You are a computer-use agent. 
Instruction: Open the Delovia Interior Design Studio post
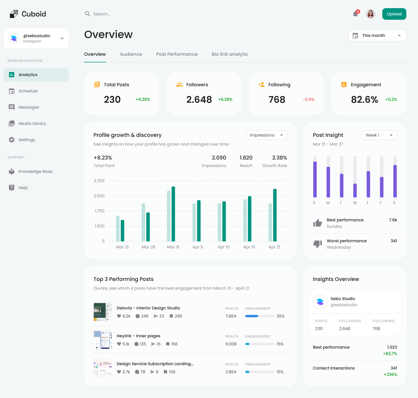pyautogui.click(x=148, y=308)
